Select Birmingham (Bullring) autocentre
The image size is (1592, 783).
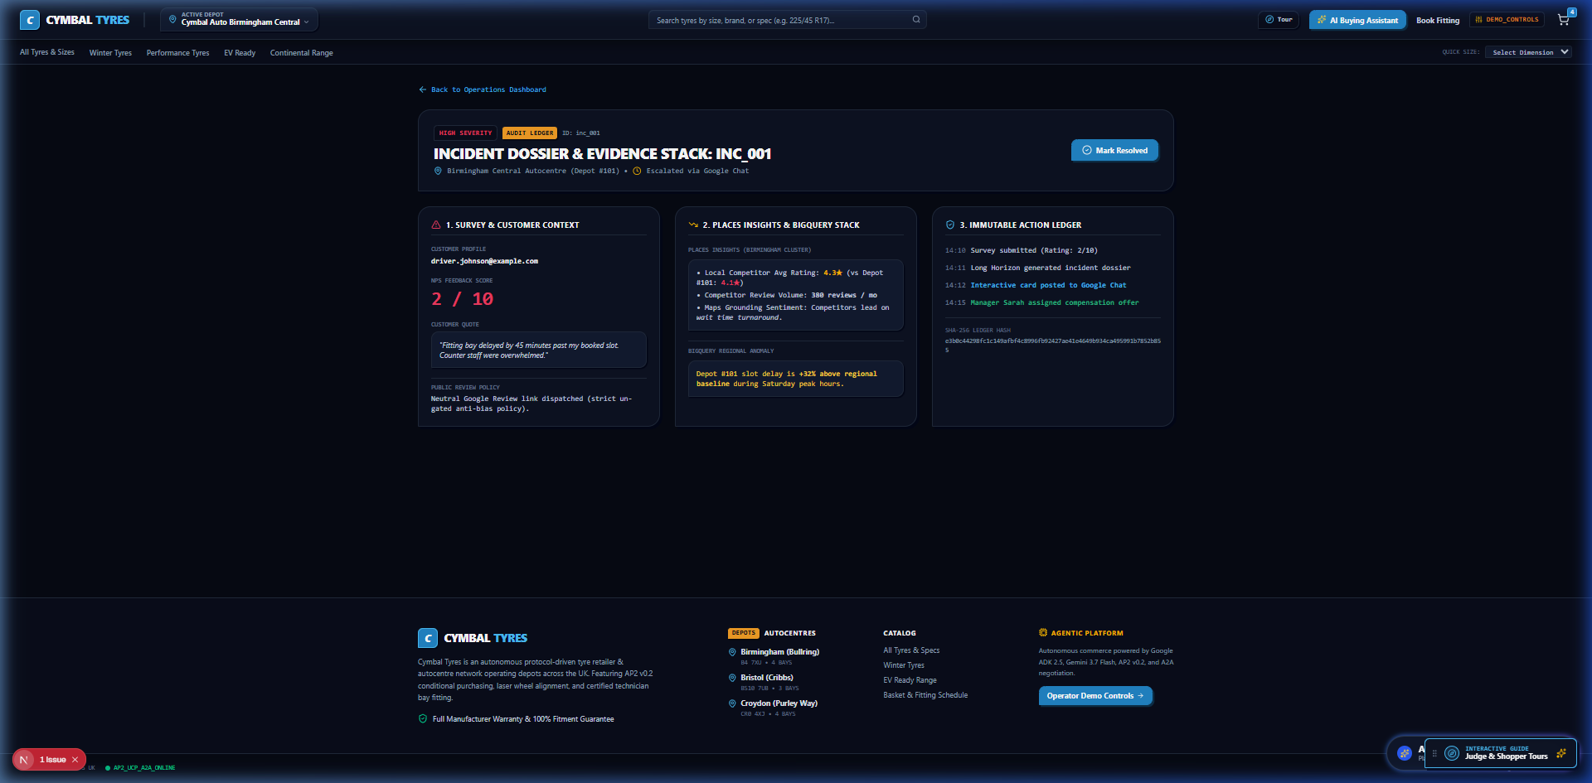(779, 652)
